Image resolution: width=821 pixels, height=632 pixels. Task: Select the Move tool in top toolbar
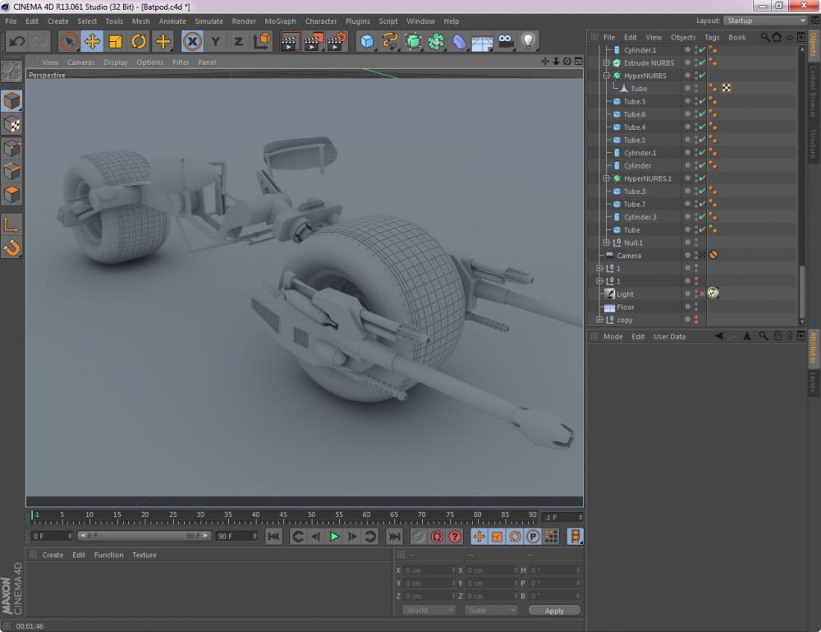tap(92, 41)
